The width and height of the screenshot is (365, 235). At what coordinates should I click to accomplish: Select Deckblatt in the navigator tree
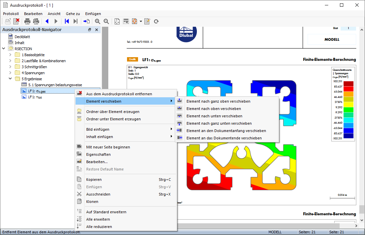(22, 37)
